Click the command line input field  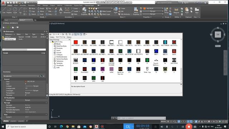pyautogui.click(x=141, y=118)
